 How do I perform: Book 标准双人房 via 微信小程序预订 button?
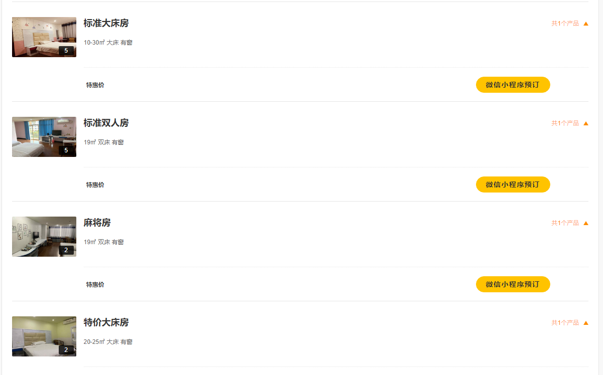tap(513, 184)
